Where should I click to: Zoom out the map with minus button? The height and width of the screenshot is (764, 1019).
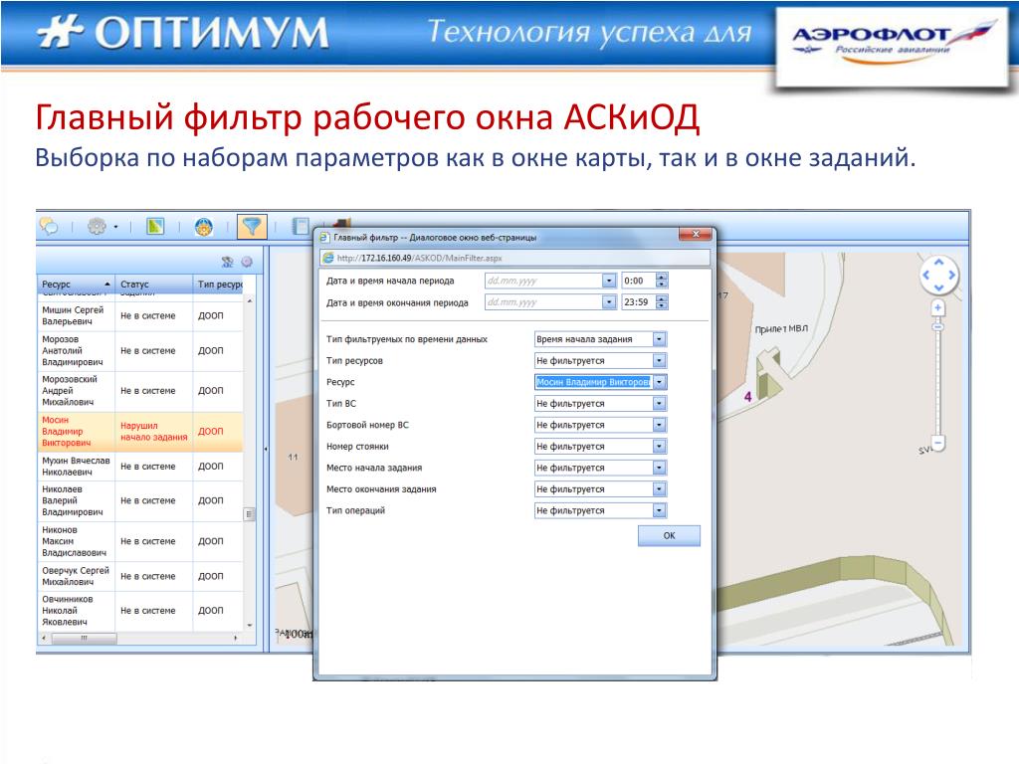937,444
